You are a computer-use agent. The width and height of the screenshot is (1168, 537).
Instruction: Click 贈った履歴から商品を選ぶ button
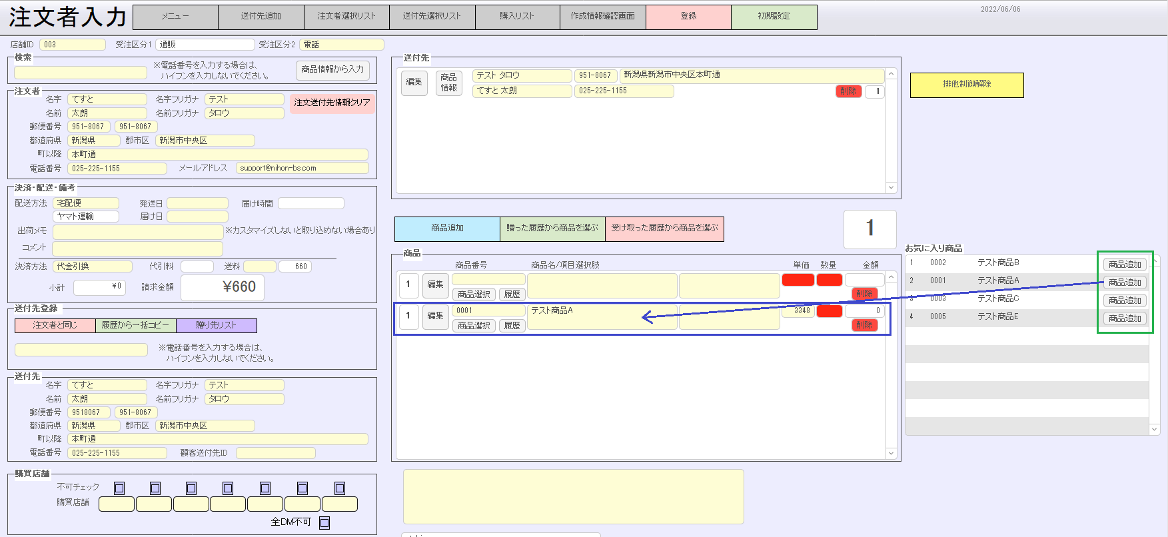point(552,229)
